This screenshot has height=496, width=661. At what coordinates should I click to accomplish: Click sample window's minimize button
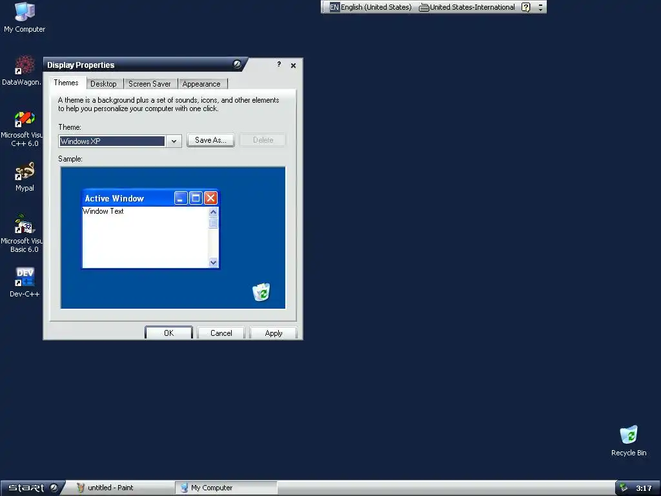click(181, 198)
